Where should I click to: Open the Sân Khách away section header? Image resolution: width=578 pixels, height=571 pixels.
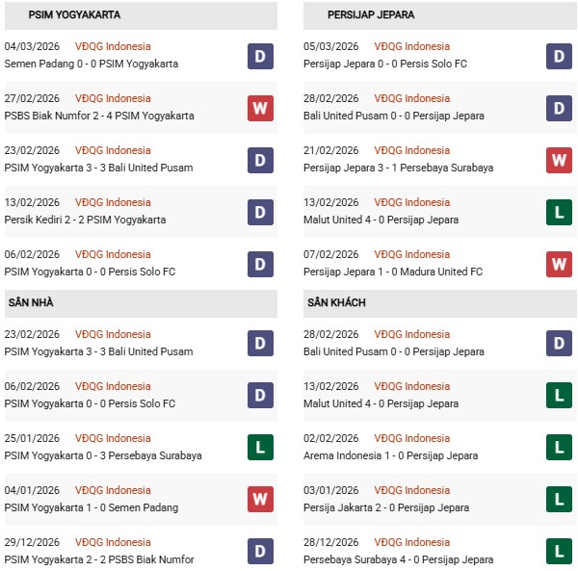[x=336, y=302]
